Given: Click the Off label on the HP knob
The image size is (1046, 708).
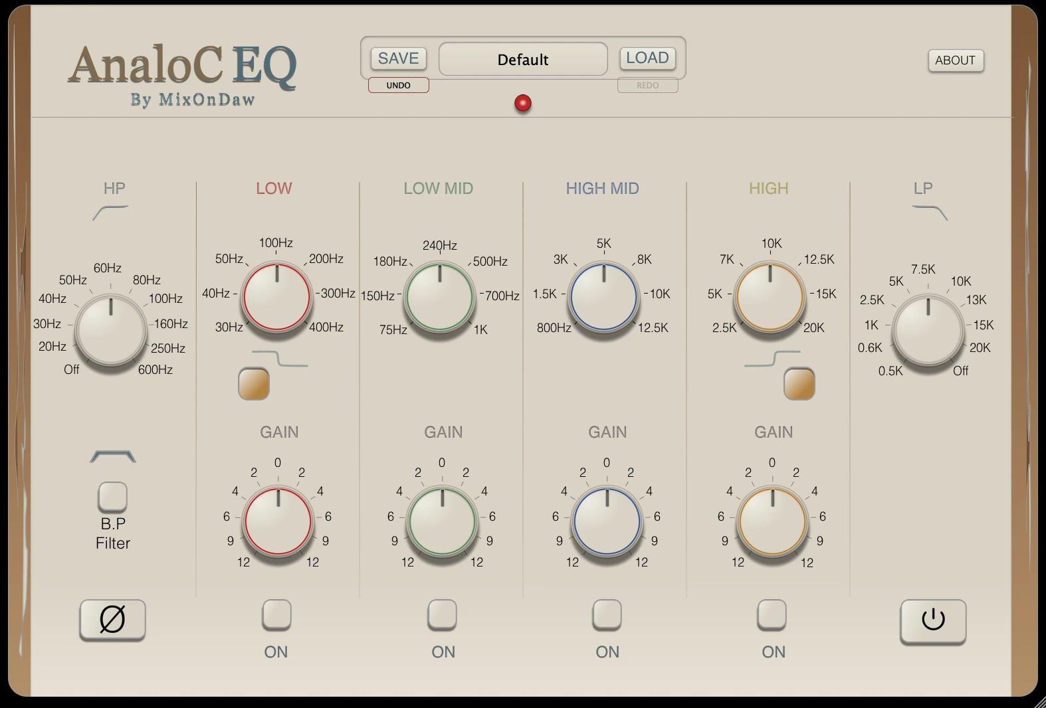Looking at the screenshot, I should pos(72,369).
